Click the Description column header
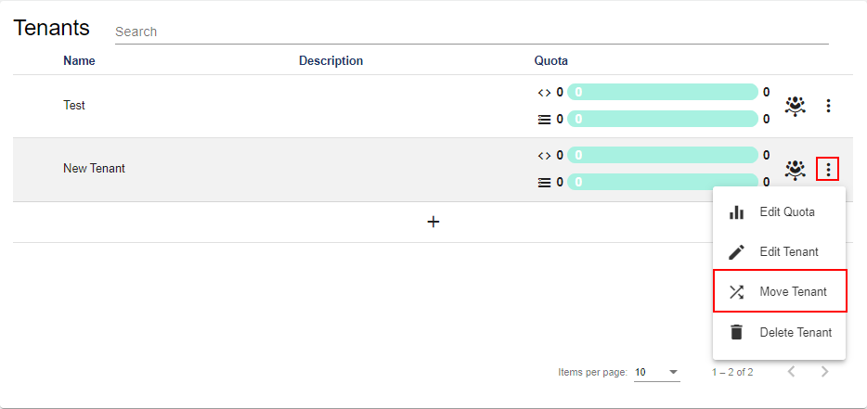 pyautogui.click(x=330, y=61)
